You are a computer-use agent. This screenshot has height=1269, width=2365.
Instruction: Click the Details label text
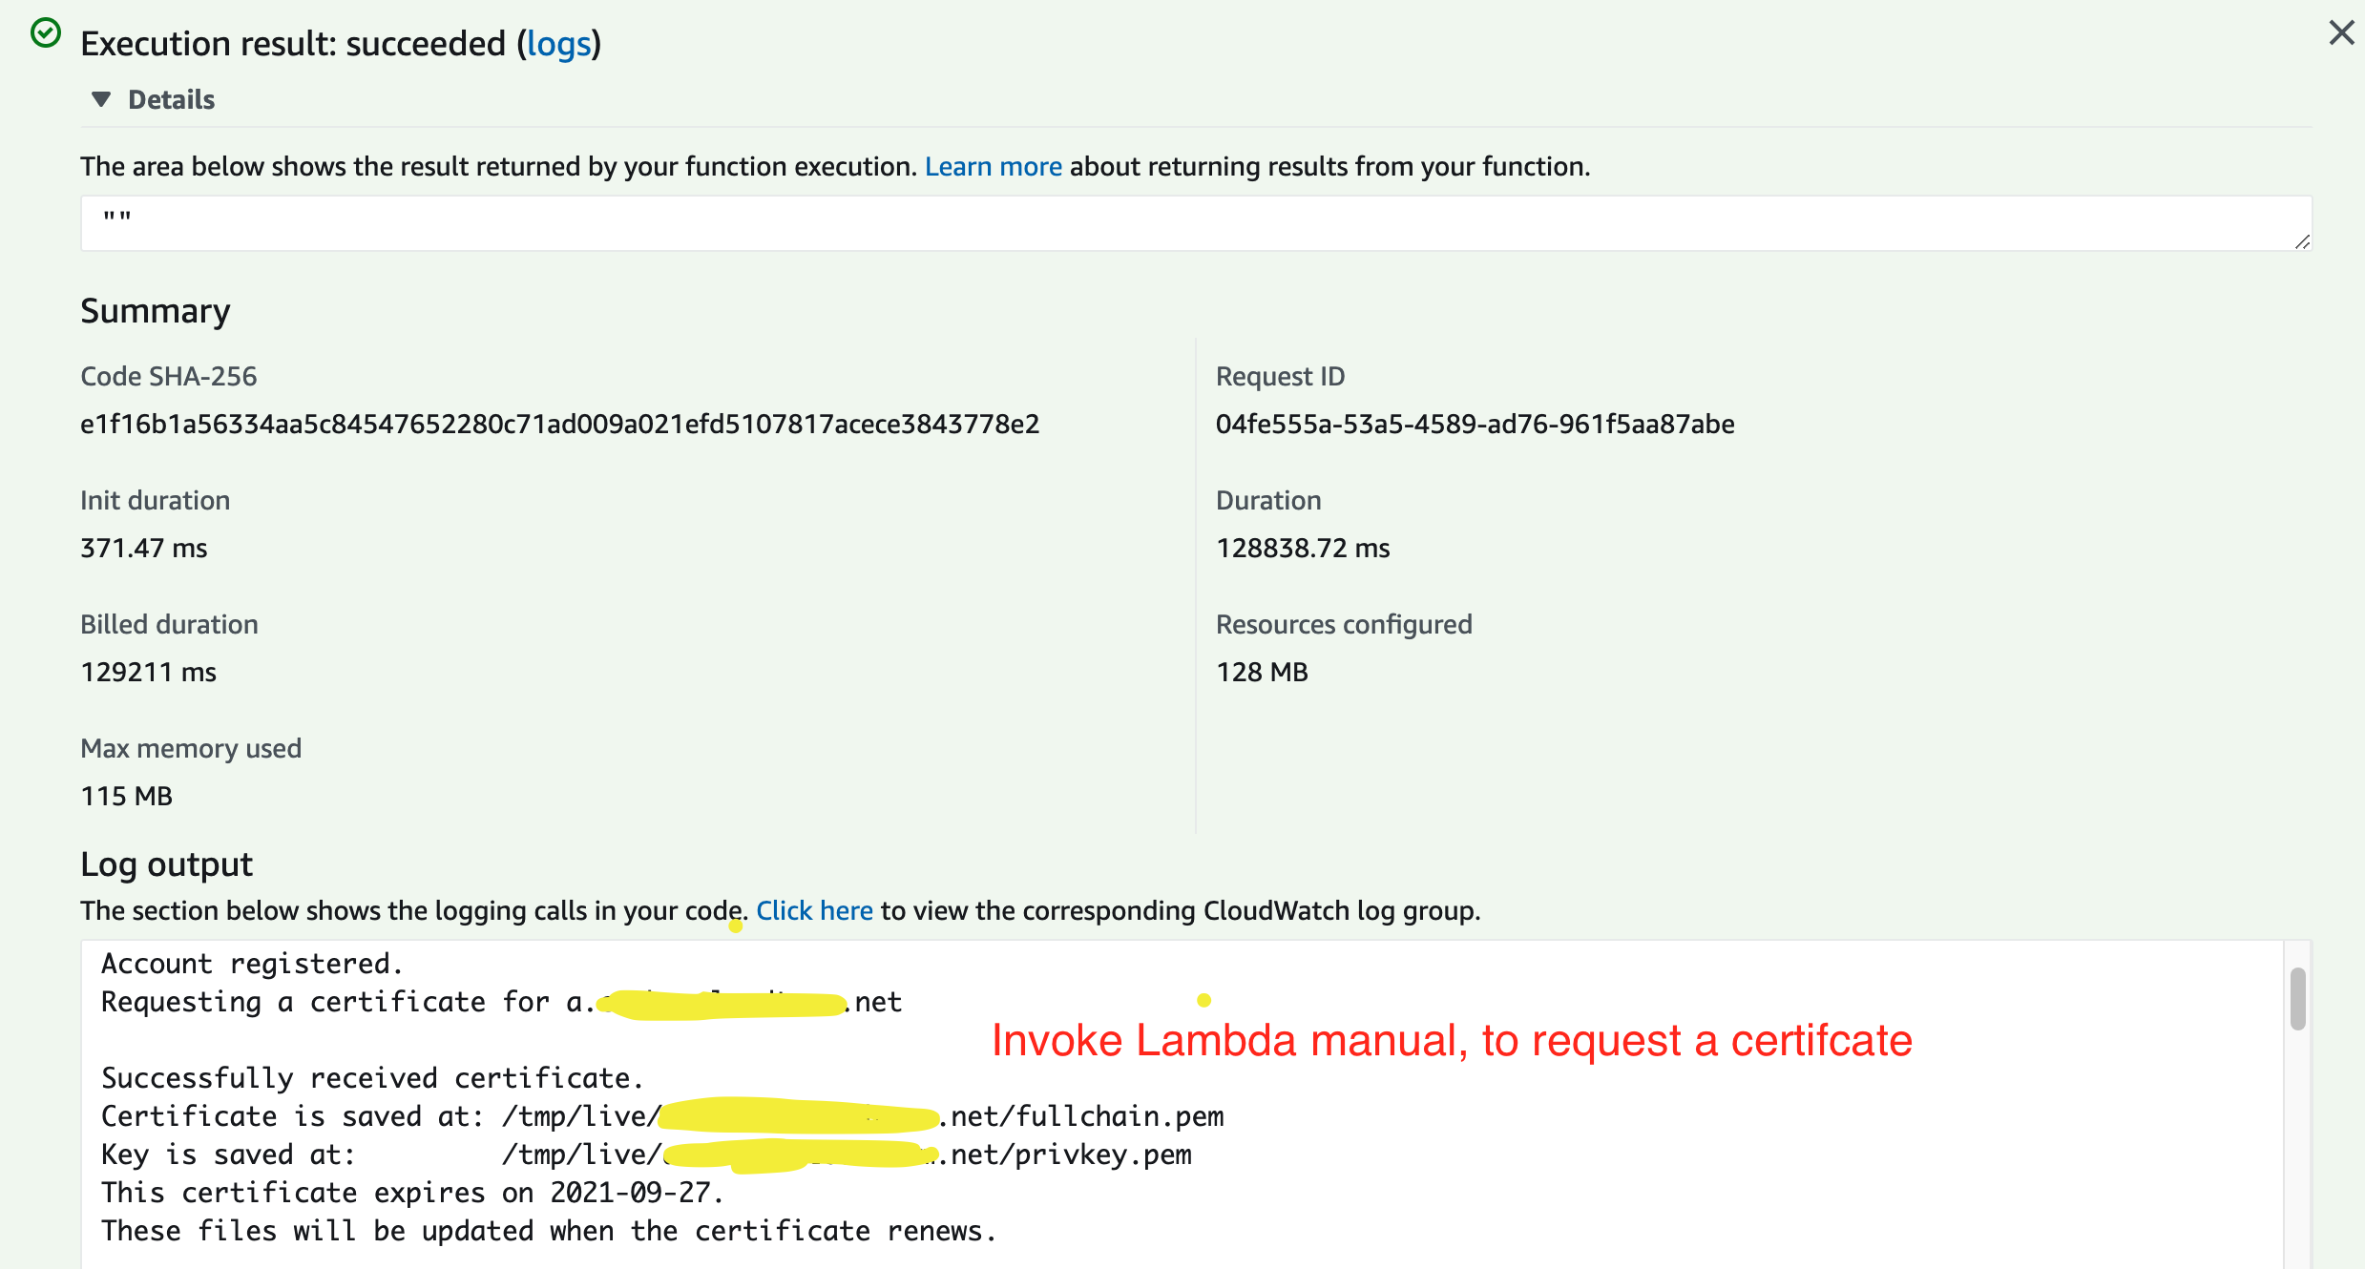171,99
